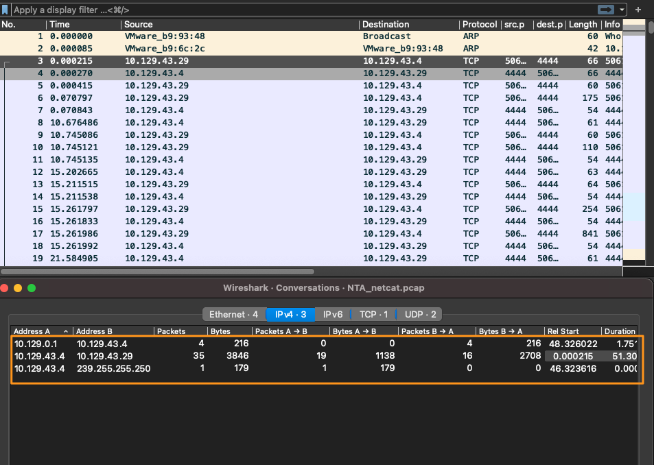Image resolution: width=654 pixels, height=465 pixels.
Task: Select the first ARP Broadcast packet row
Action: coord(206,36)
